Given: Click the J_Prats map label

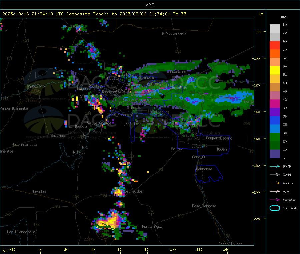Looking at the screenshot, I should coord(184,136).
